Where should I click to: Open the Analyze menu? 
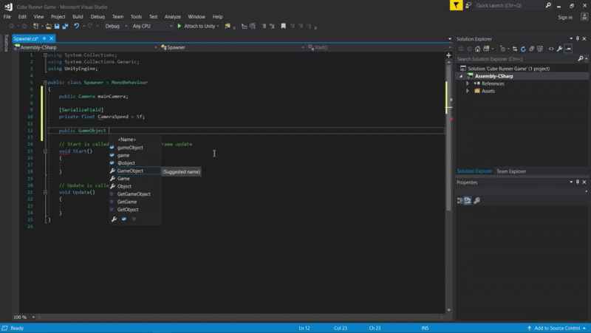click(173, 17)
